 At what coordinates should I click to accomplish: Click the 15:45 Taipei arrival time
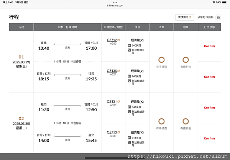pos(91,141)
